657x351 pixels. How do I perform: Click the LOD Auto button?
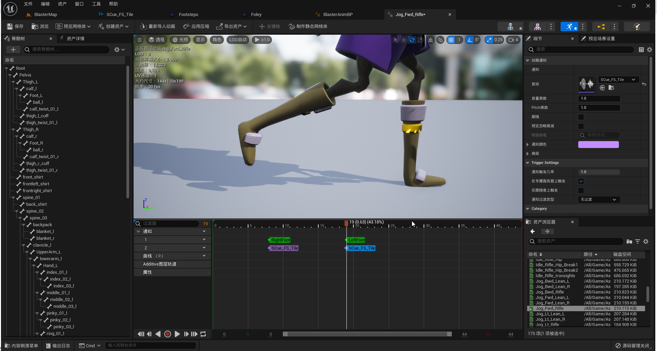[238, 40]
